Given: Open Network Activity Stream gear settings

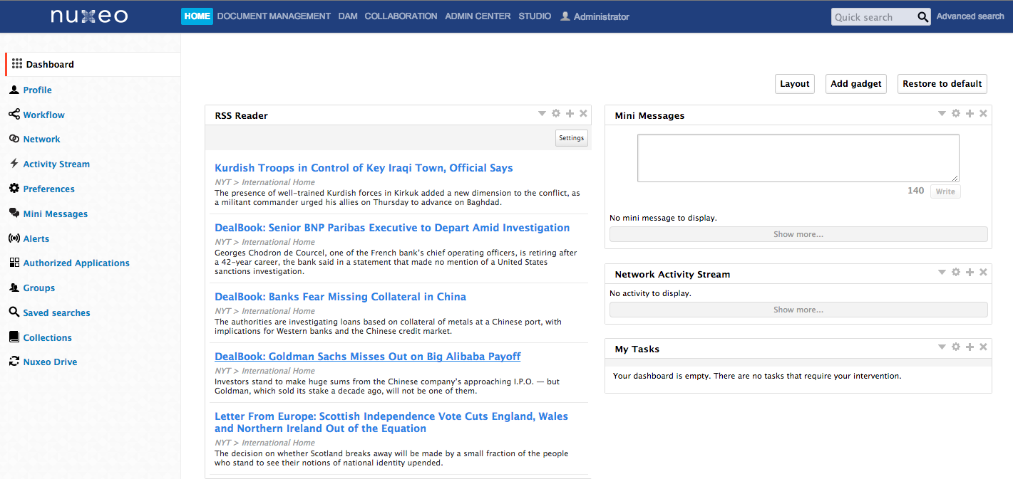Looking at the screenshot, I should (956, 273).
